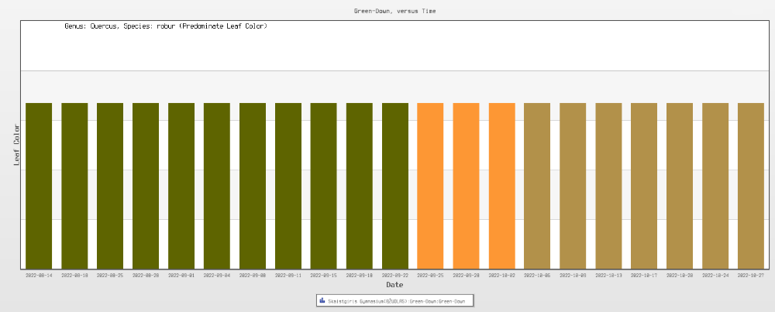Screen dimensions: 775x312
Task: Click the green bar for 2022-09-08
Action: coord(253,186)
